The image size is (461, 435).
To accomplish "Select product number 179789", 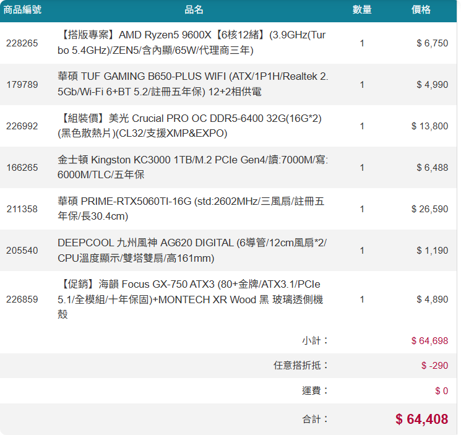I will [22, 85].
